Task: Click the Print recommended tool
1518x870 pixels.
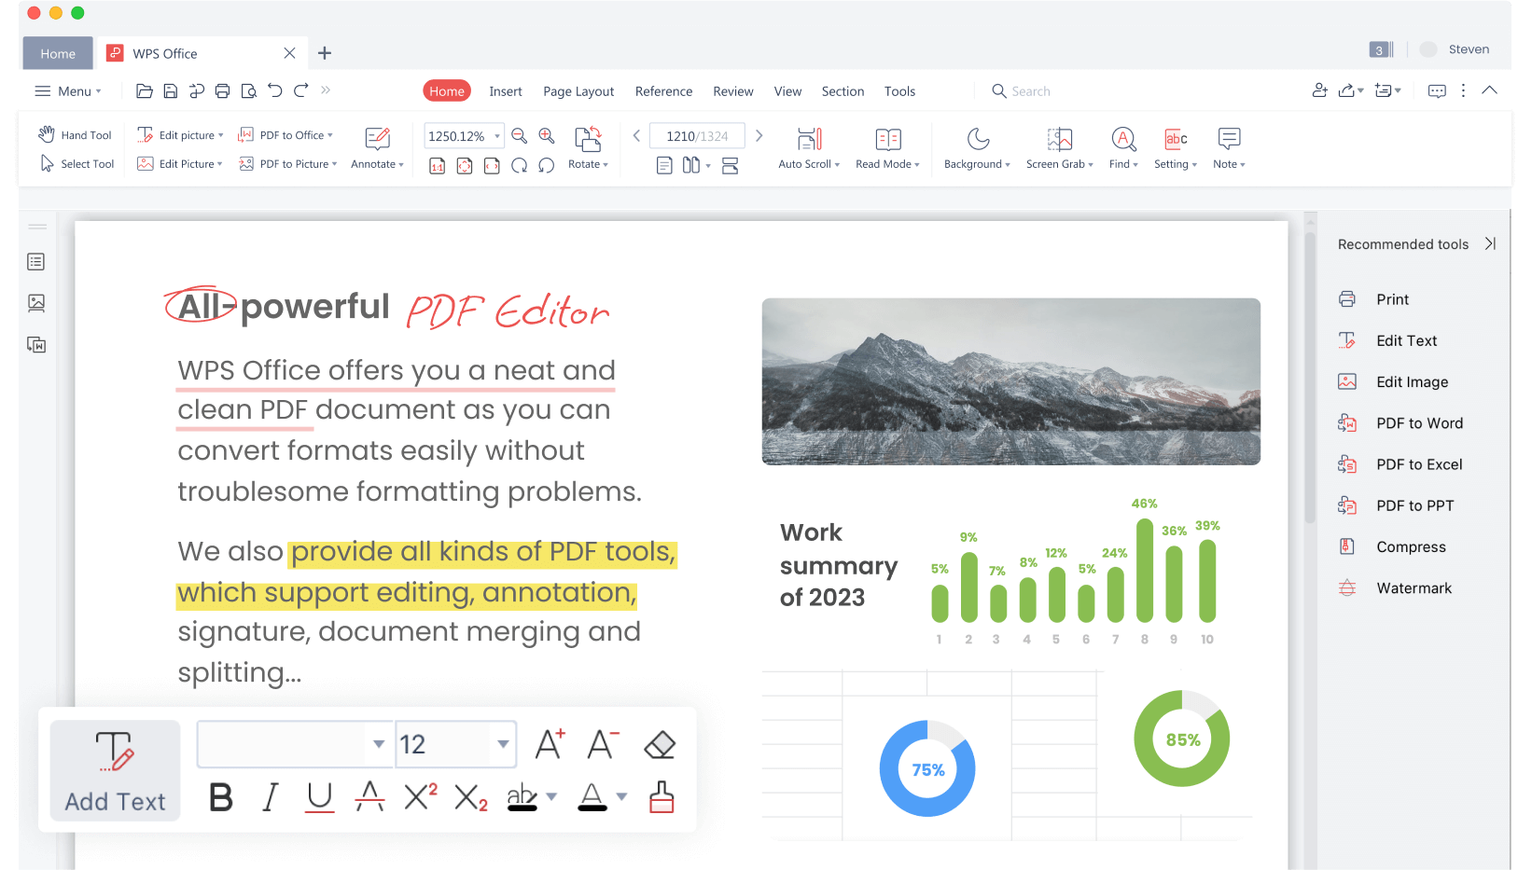Action: coord(1391,299)
